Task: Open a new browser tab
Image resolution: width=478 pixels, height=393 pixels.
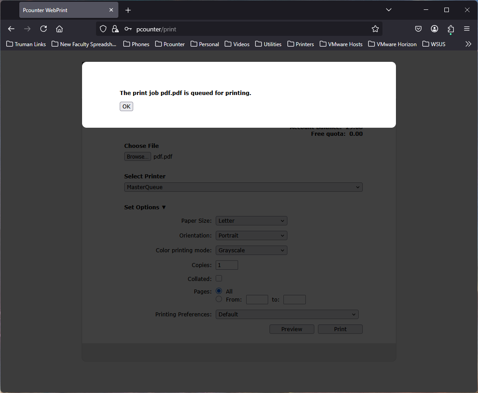Action: point(128,10)
